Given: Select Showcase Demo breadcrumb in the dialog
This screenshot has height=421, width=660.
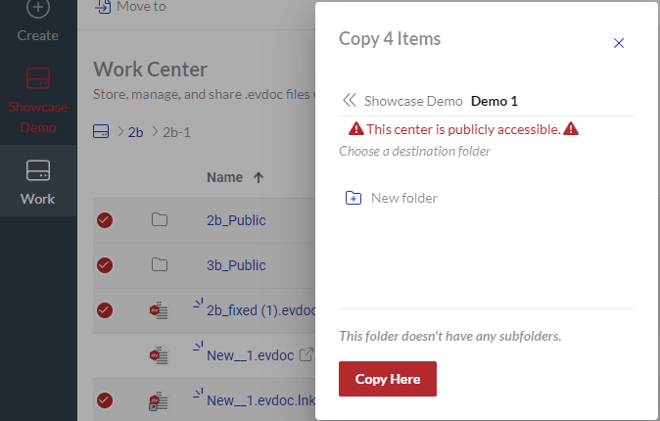Looking at the screenshot, I should 413,101.
